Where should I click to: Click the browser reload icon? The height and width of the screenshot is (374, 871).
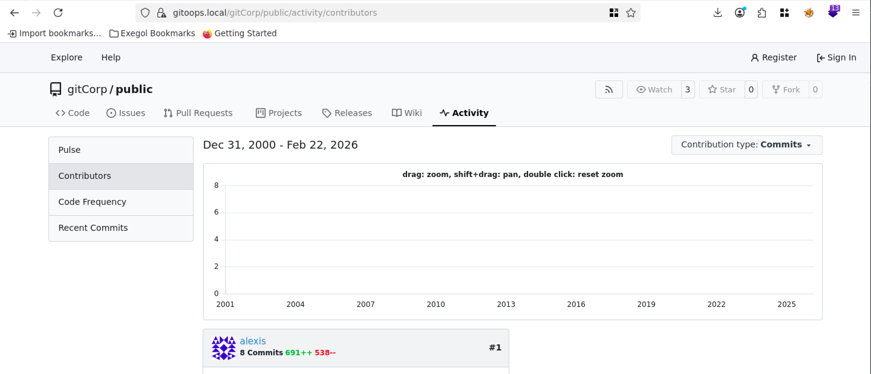click(58, 13)
